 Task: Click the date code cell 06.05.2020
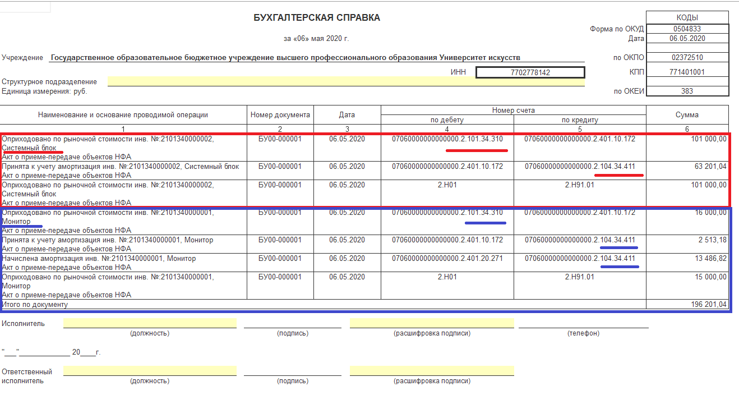click(687, 39)
